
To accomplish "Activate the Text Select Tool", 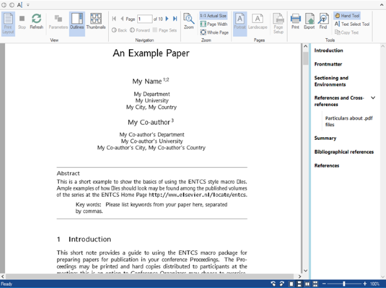I will 352,24.
